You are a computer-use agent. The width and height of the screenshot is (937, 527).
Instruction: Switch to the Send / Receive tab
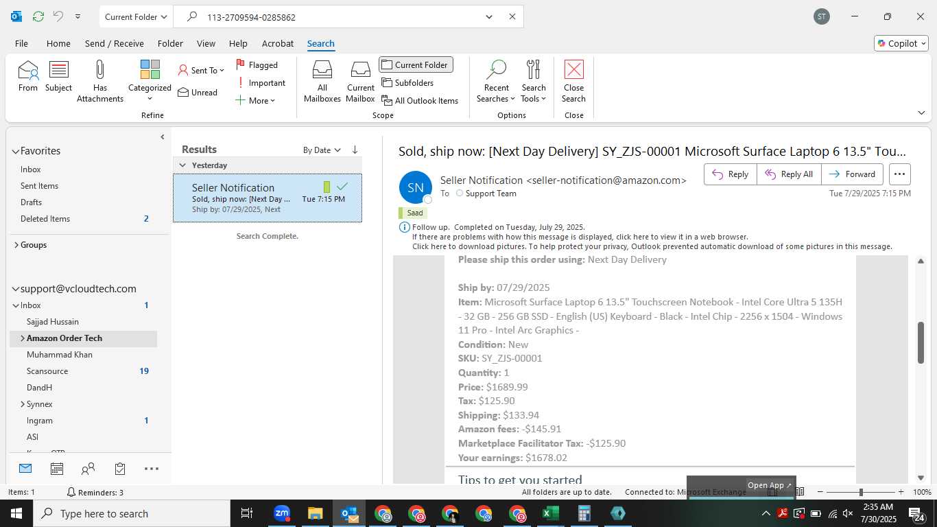pyautogui.click(x=115, y=43)
